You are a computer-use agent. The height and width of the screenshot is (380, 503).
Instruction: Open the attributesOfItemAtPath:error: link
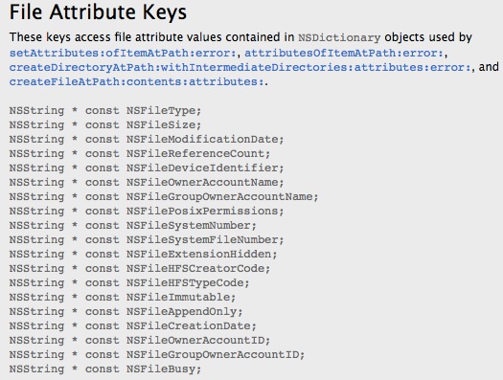[x=344, y=53]
